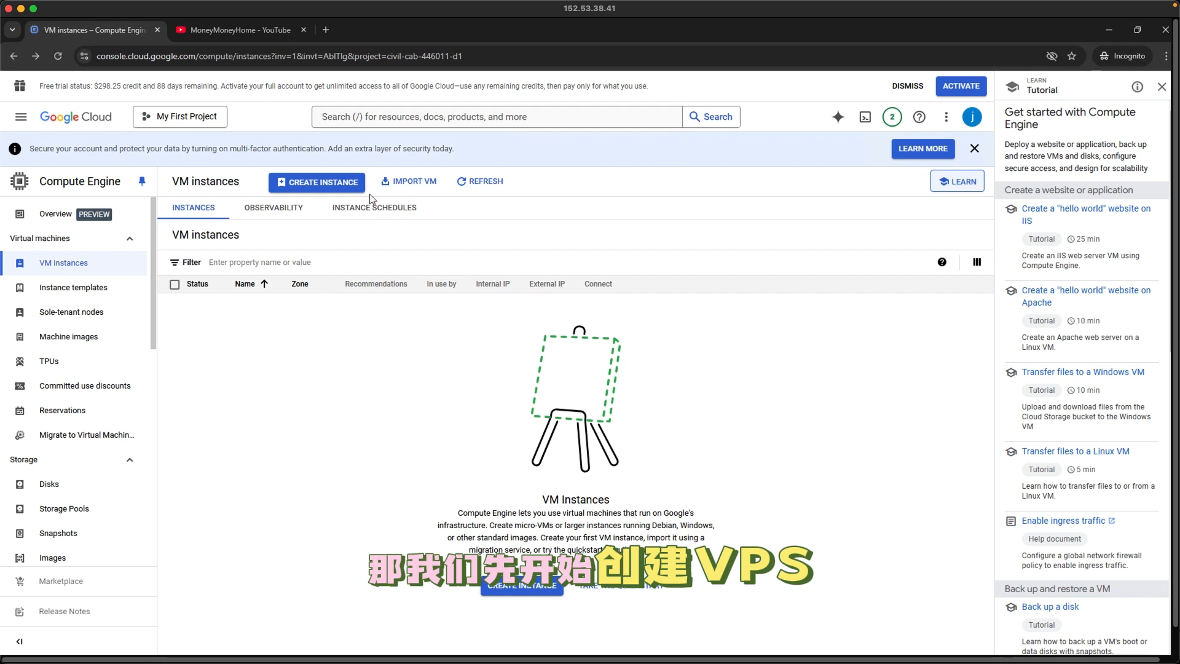Switch to the OBSERVABILITY tab
This screenshot has height=664, width=1180.
(x=273, y=208)
